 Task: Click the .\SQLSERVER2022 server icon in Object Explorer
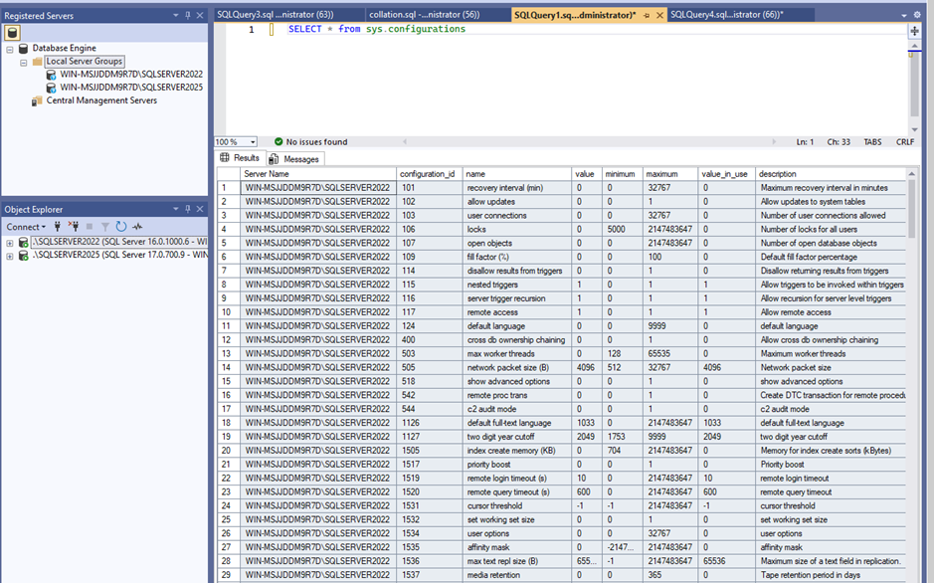click(x=23, y=243)
